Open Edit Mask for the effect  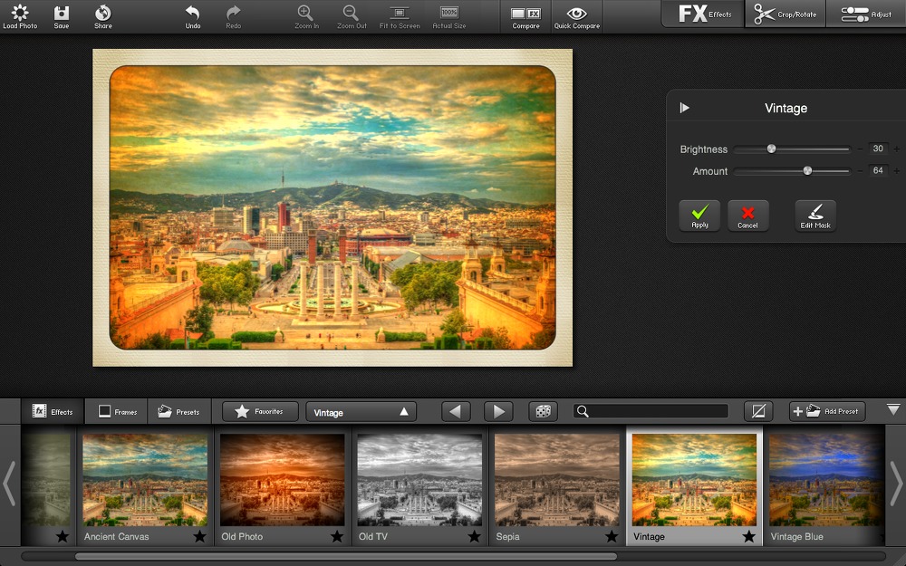pos(815,216)
